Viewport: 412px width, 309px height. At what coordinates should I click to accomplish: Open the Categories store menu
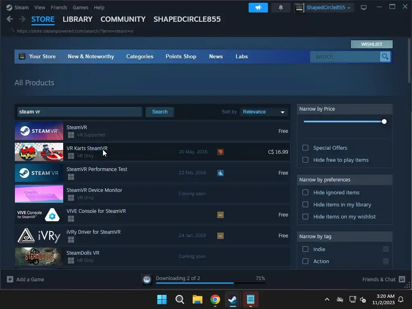point(140,56)
